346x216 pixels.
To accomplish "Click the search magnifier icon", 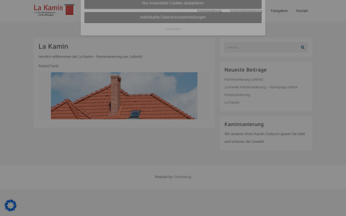I will tap(303, 47).
